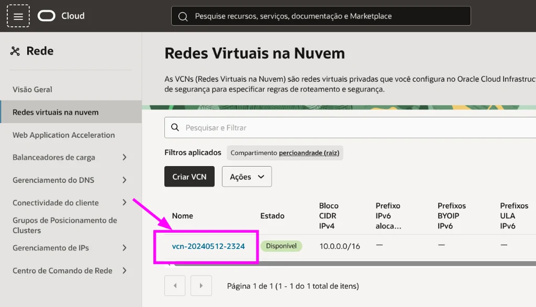
Task: Click the magnifier icon in top search bar
Action: pyautogui.click(x=183, y=16)
